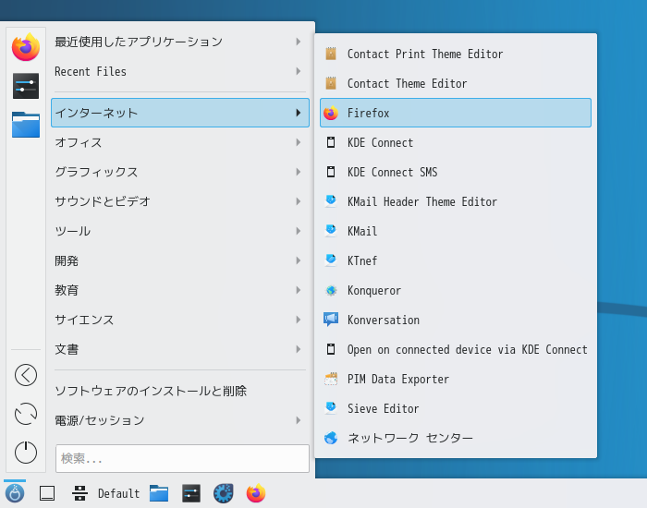The image size is (647, 508).
Task: Open Sieve Editor entry
Action: click(x=456, y=408)
